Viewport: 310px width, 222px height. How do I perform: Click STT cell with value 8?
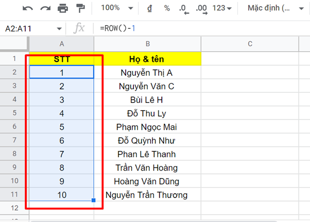[62, 167]
